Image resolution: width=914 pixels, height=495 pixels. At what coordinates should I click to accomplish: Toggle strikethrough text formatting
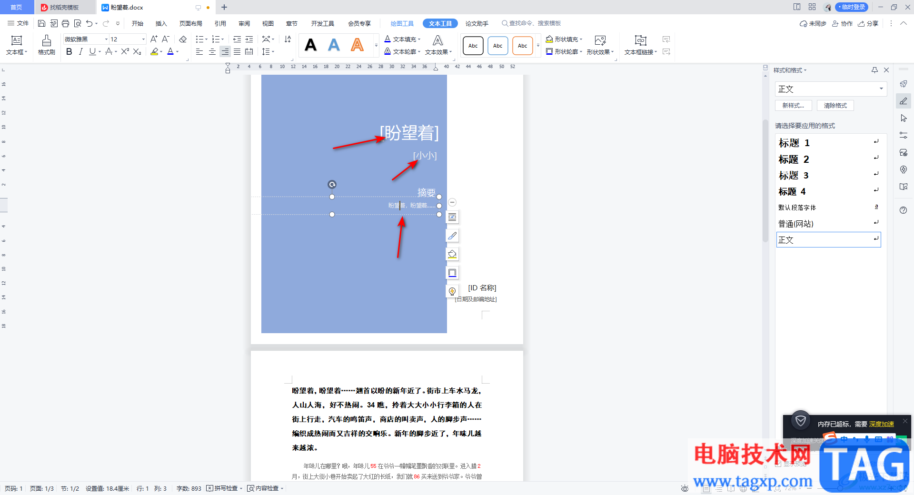tap(109, 51)
